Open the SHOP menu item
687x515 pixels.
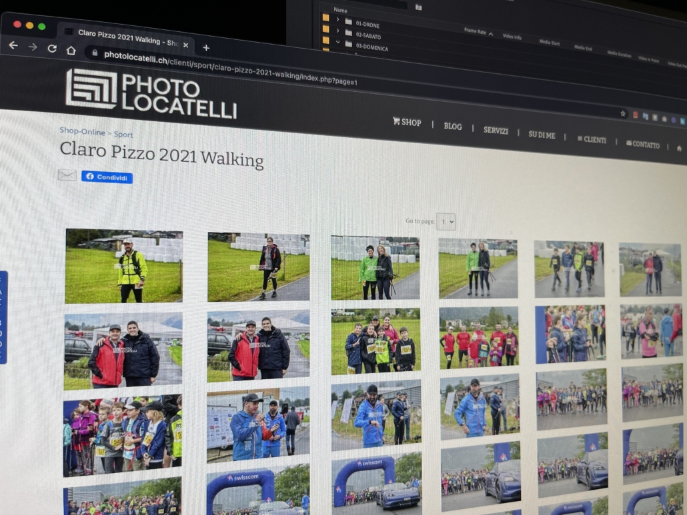[x=407, y=122]
